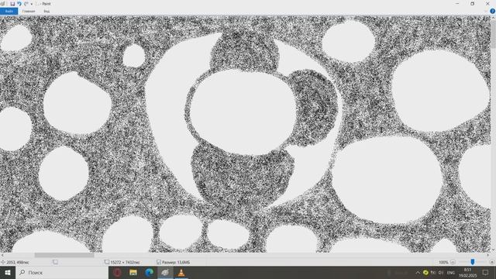Click the horizontal scrollbar thumb
496x279 pixels.
point(64,255)
